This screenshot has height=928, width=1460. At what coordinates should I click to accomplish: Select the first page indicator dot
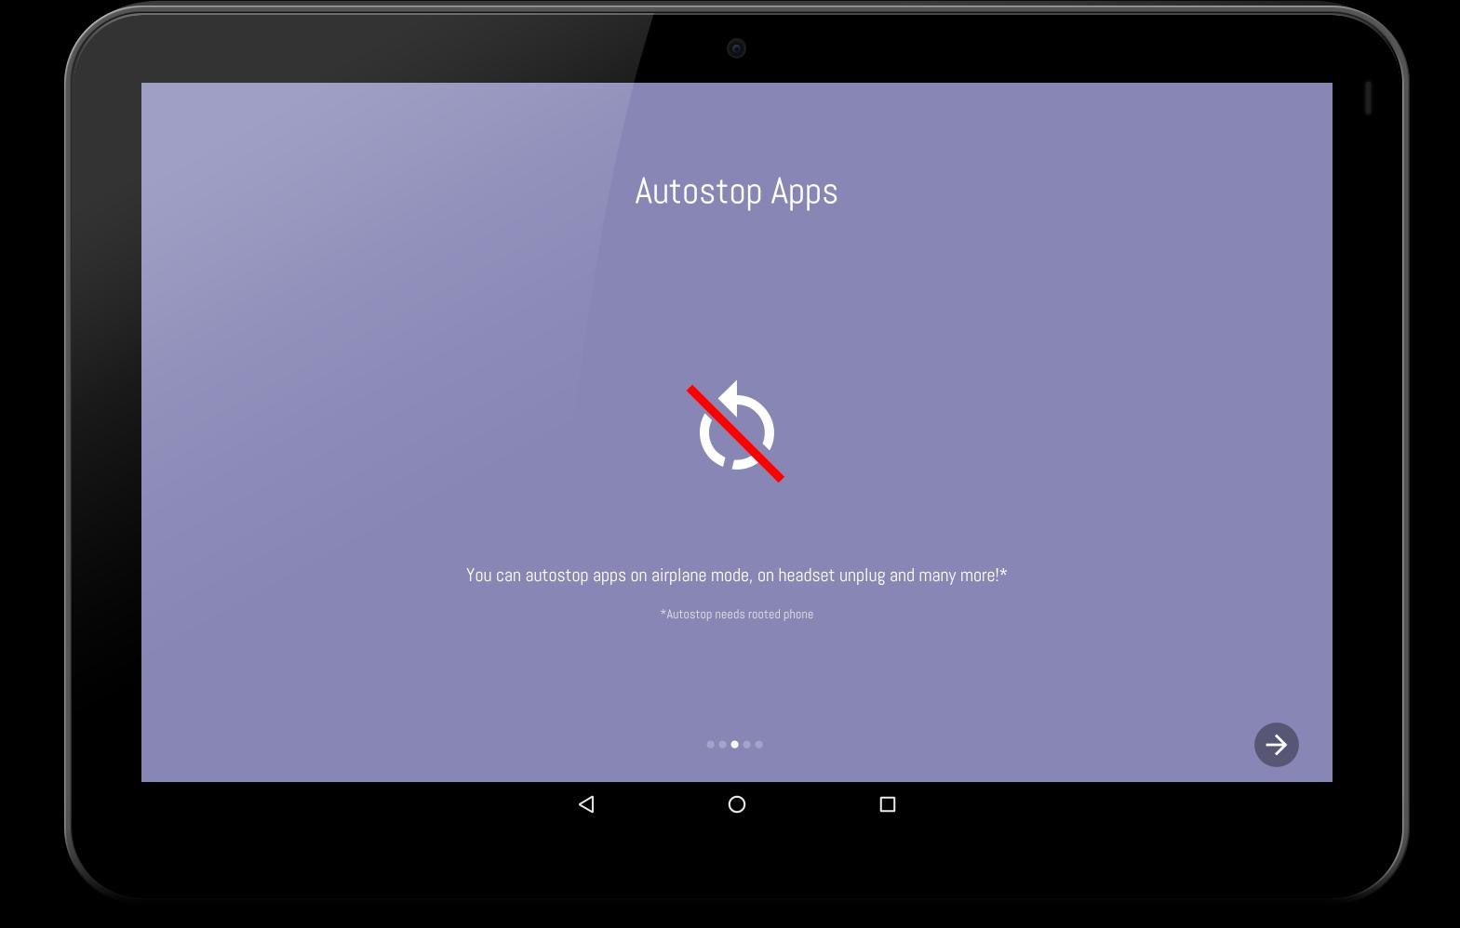coord(710,744)
